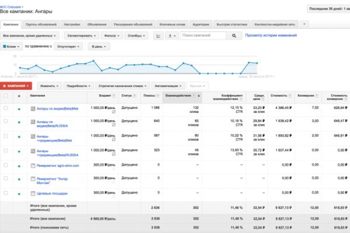Click the MCC breadcrumb link at top
Screen dimensions: 350x233
click(x=10, y=7)
